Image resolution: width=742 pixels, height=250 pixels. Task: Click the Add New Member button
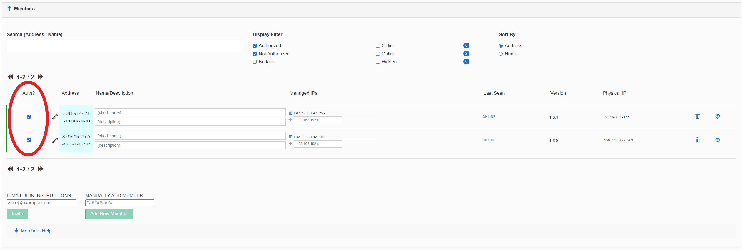pos(109,214)
